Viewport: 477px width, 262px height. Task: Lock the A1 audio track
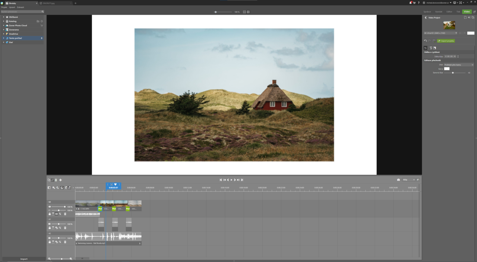tap(50, 228)
